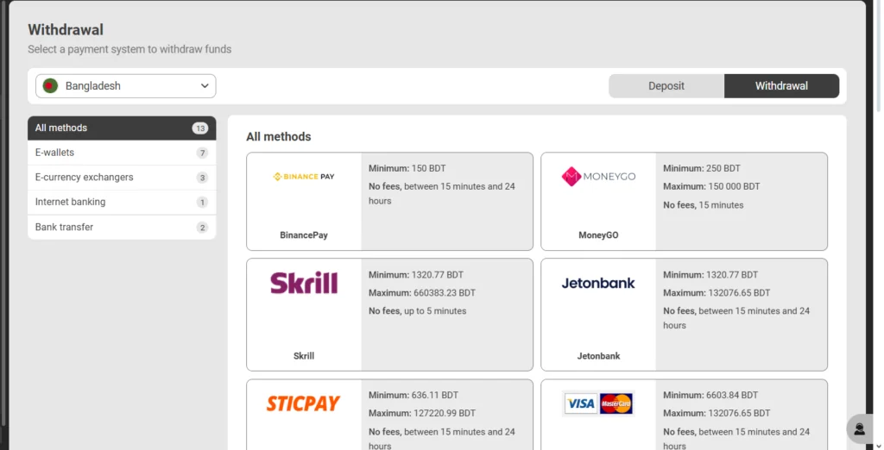Click Maximum: 150 000 BDT text
884x450 pixels.
[x=711, y=186]
